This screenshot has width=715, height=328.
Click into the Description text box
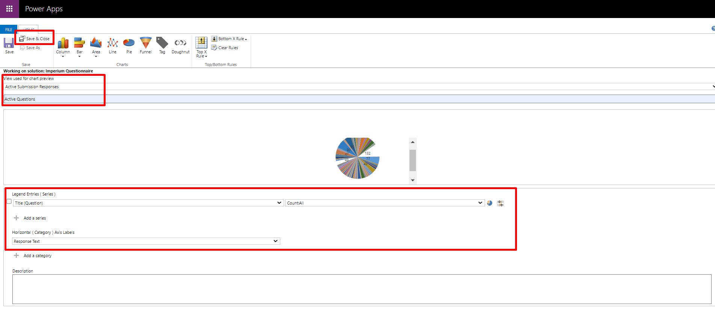(x=362, y=289)
